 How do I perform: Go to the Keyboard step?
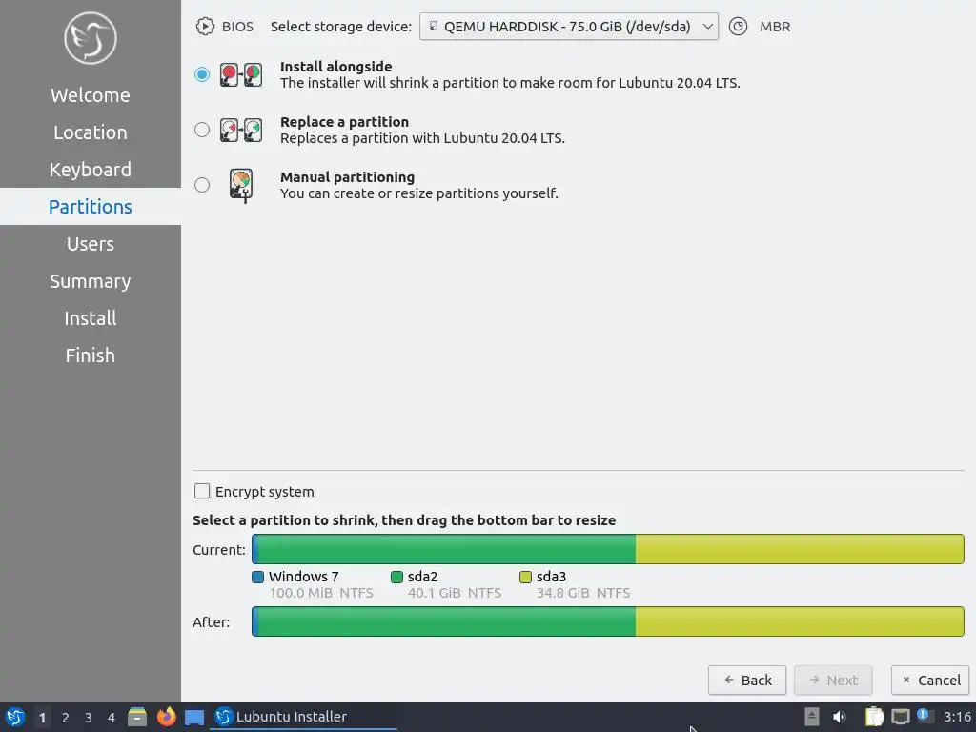[x=91, y=170]
